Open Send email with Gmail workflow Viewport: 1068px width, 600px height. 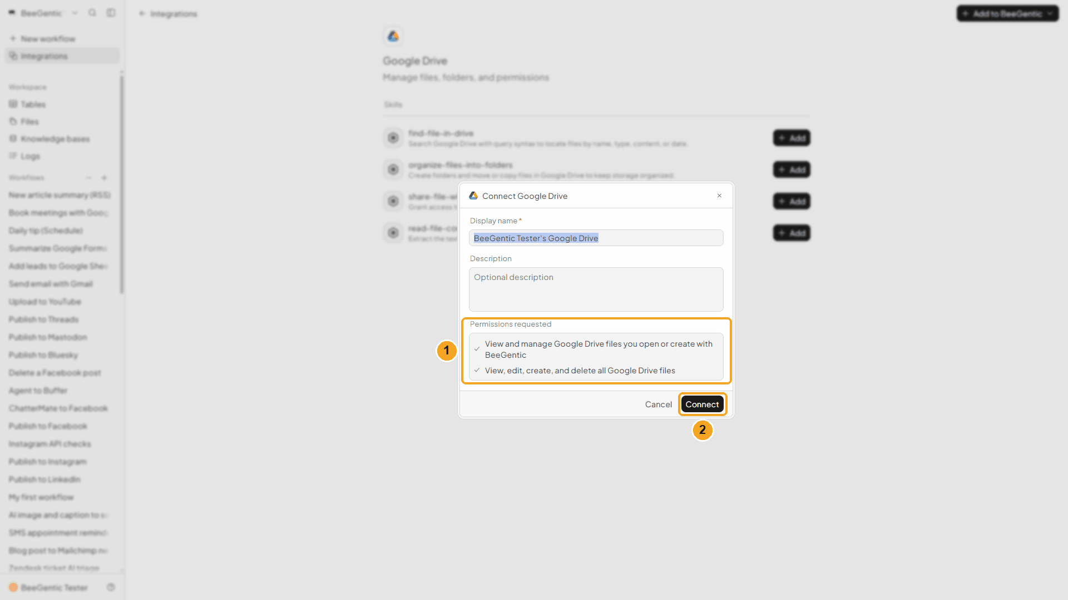click(x=51, y=284)
